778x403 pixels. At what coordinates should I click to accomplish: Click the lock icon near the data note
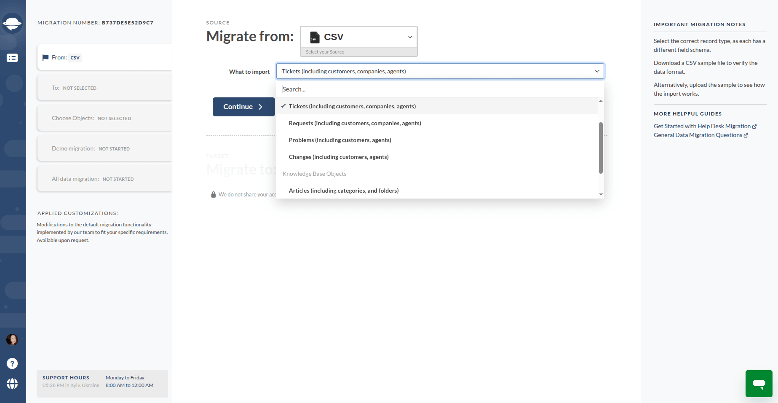click(213, 194)
